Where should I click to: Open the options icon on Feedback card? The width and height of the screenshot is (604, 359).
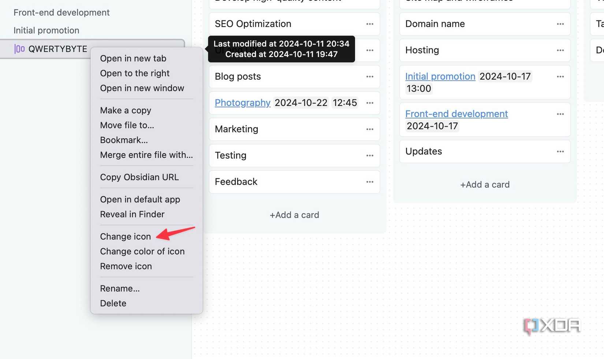click(369, 182)
